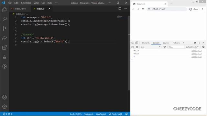Open the index.js:2 source link

click(196, 51)
